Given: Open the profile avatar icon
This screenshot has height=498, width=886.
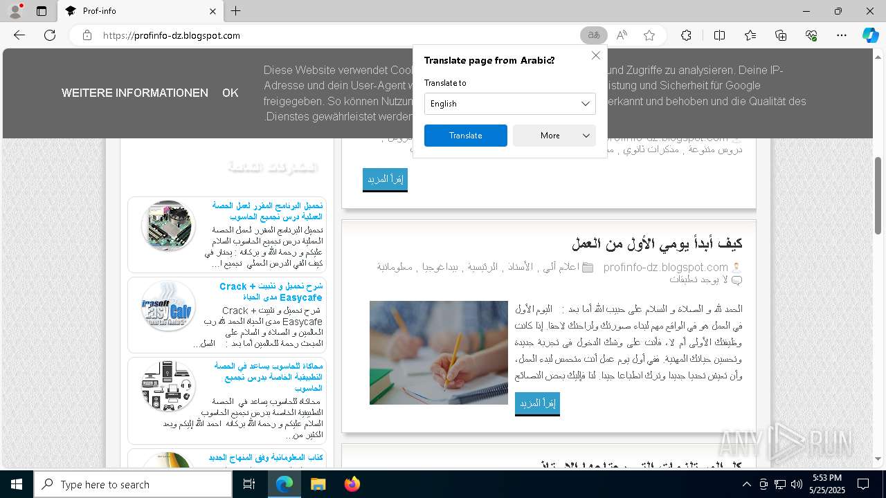Looking at the screenshot, I should (15, 11).
